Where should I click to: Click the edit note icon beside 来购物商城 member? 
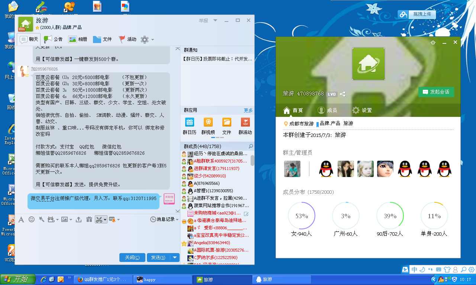(x=246, y=213)
